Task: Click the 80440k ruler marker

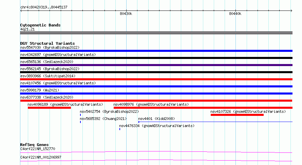Action: pyautogui.click(x=235, y=14)
